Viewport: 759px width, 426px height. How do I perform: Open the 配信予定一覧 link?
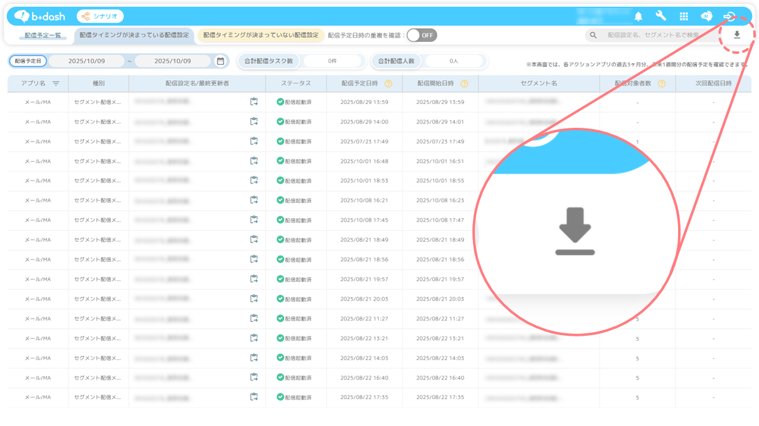pos(43,35)
